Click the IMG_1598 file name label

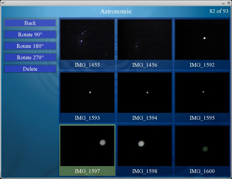pos(145,171)
